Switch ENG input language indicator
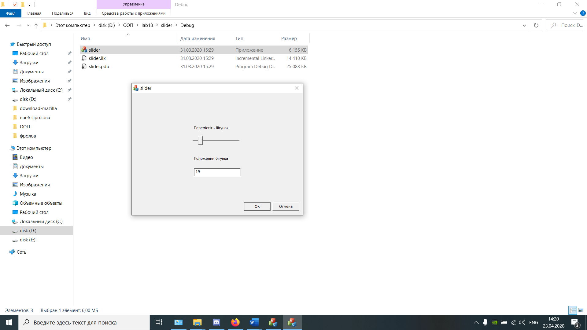The image size is (587, 330). (x=533, y=322)
